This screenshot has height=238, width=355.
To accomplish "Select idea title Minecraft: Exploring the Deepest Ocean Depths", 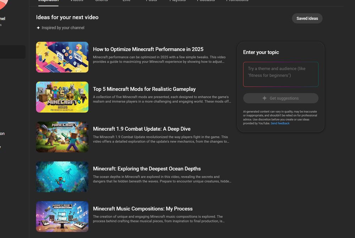I will coord(147,169).
